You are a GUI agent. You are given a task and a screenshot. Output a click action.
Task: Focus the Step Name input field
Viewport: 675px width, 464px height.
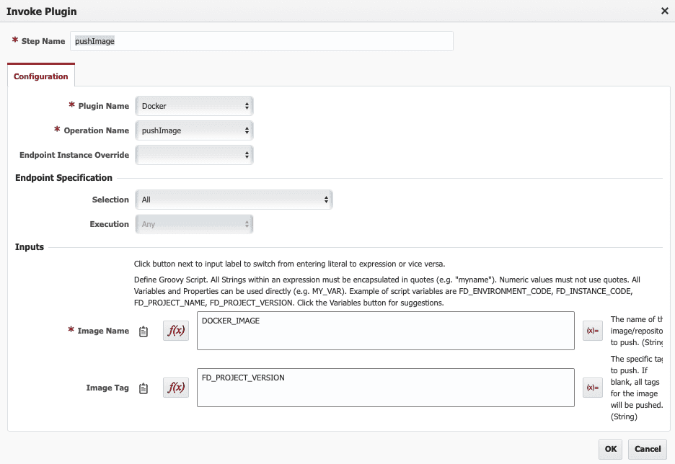(262, 41)
